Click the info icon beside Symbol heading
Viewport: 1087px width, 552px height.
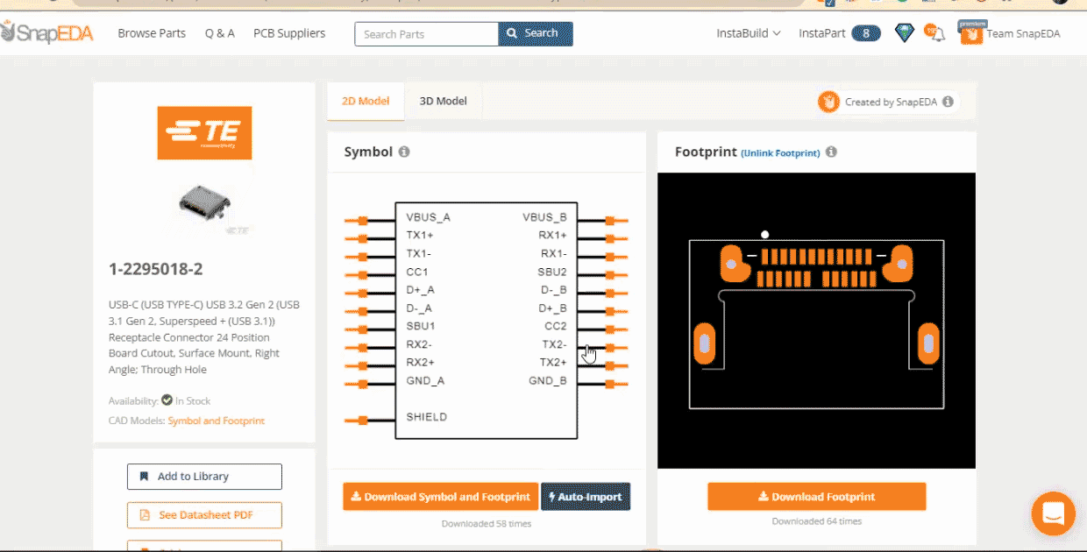coord(404,152)
